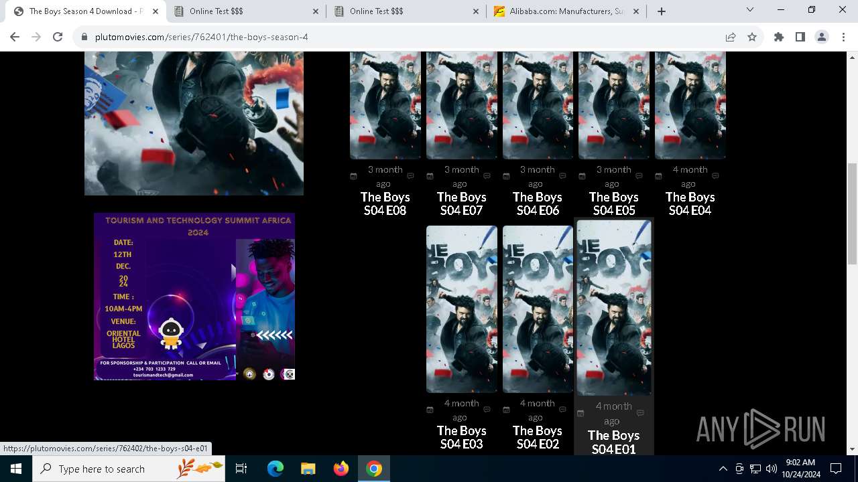
Task: Click the comment icon under S04 E07
Action: (487, 176)
